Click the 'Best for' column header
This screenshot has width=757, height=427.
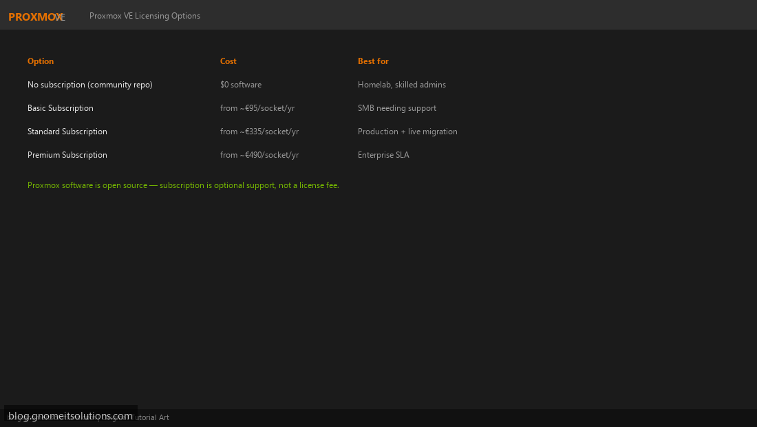373,61
